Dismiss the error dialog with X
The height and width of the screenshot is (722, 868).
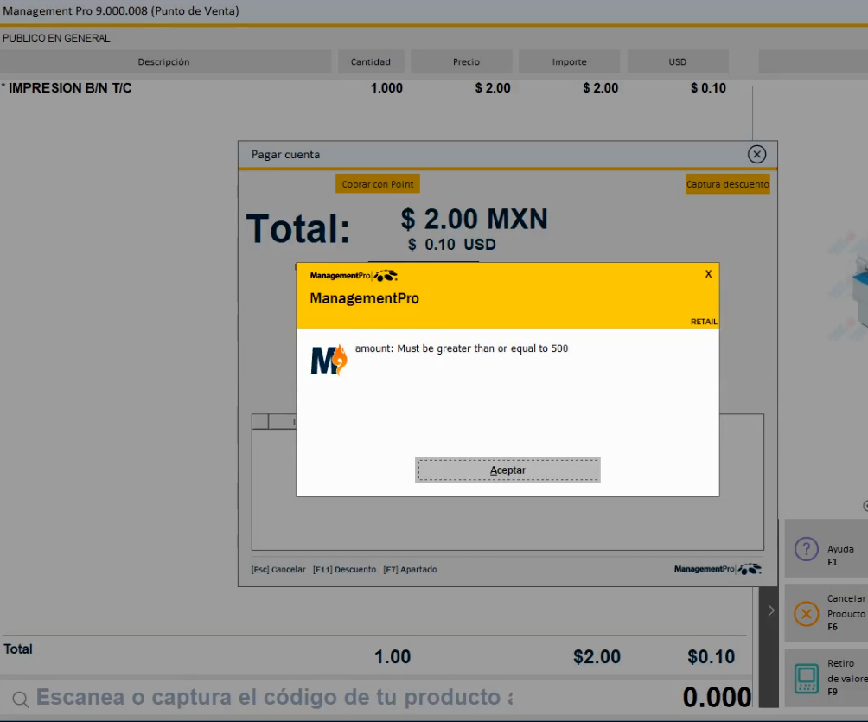coord(708,273)
